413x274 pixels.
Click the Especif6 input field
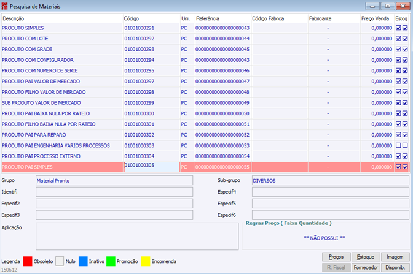point(331,215)
